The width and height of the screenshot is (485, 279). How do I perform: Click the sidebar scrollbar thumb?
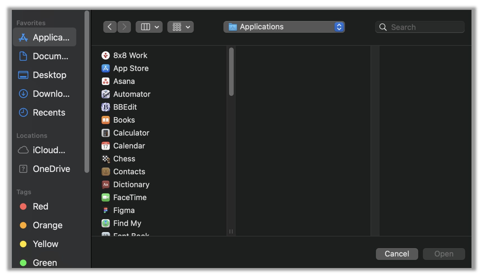tap(87, 92)
